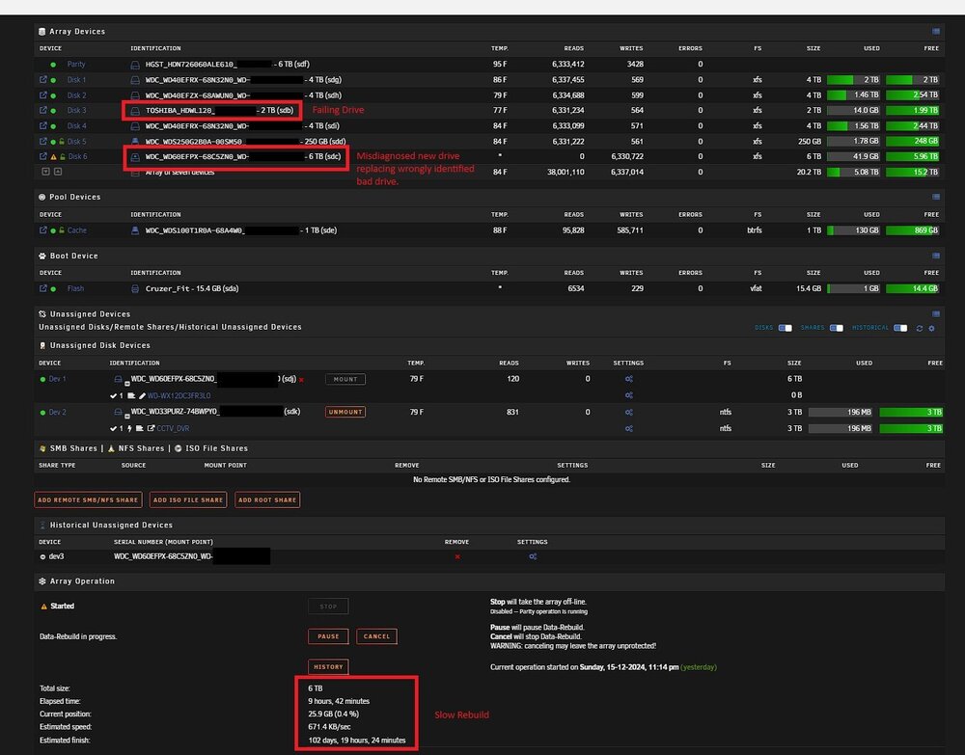
Task: Open parity operation History
Action: [328, 666]
